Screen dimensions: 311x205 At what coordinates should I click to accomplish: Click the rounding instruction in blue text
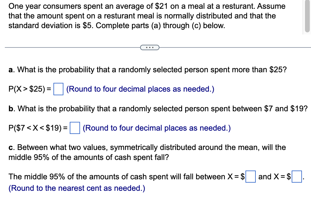click(141, 89)
